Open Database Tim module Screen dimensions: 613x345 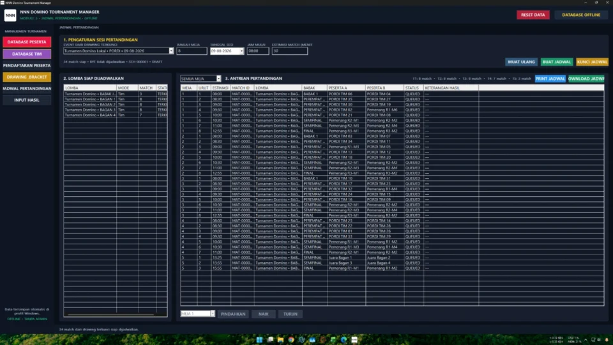[x=27, y=54]
